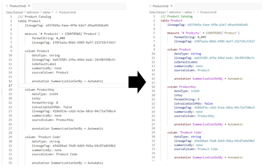Click 'isKey' in left editor
The image size is (272, 168).
[x=36, y=98]
